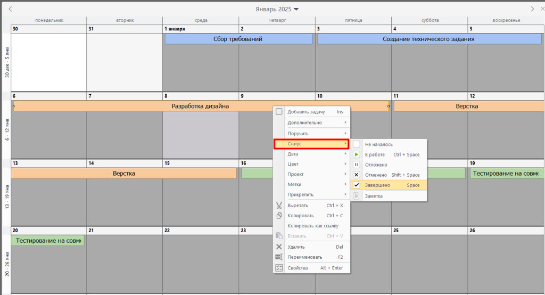Click the green play icon В работе
The width and height of the screenshot is (545, 295).
[357, 154]
